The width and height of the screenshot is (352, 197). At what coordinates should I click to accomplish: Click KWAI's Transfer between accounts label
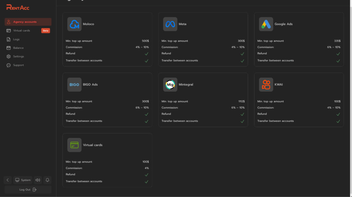275,121
